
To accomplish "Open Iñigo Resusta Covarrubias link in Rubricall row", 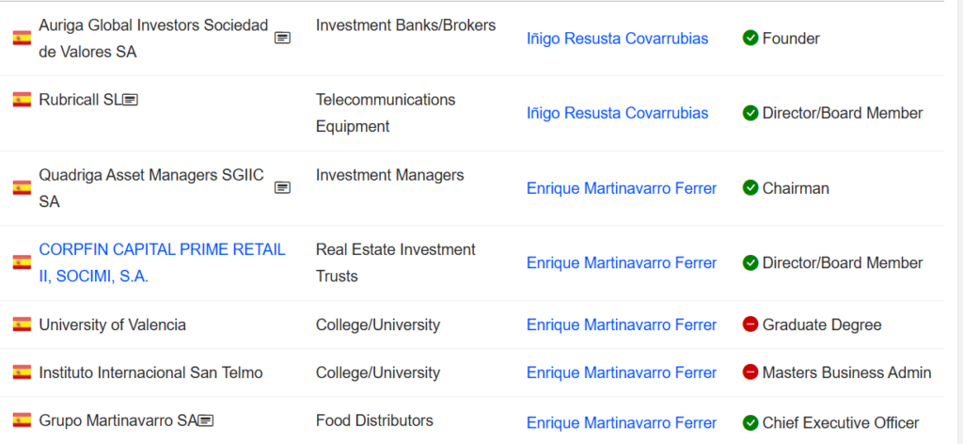I will coord(617,113).
